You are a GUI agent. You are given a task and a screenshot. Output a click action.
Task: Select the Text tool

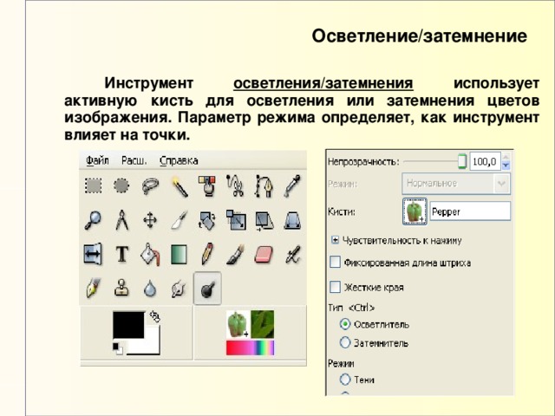click(121, 254)
